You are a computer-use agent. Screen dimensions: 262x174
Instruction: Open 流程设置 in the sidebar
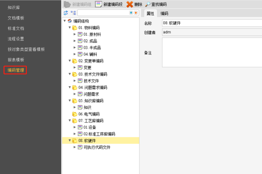tap(16, 39)
